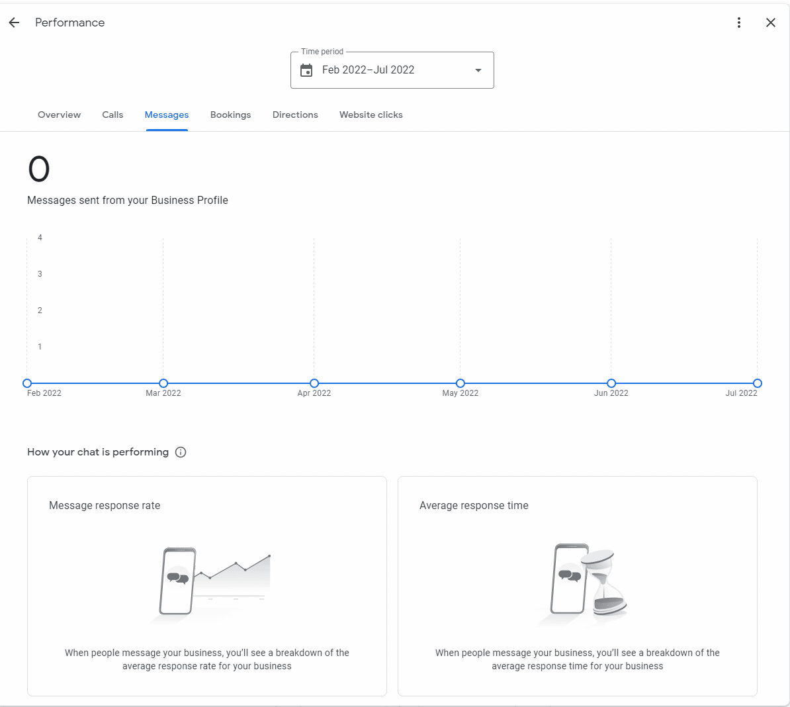Image resolution: width=790 pixels, height=707 pixels.
Task: Switch to the Overview tab
Action: 59,115
